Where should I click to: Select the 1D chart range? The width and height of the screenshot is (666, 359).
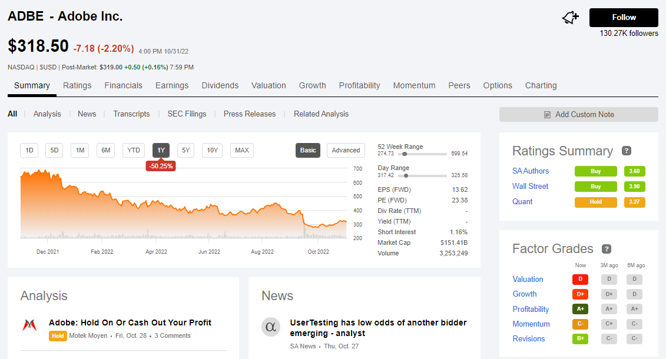coord(29,150)
